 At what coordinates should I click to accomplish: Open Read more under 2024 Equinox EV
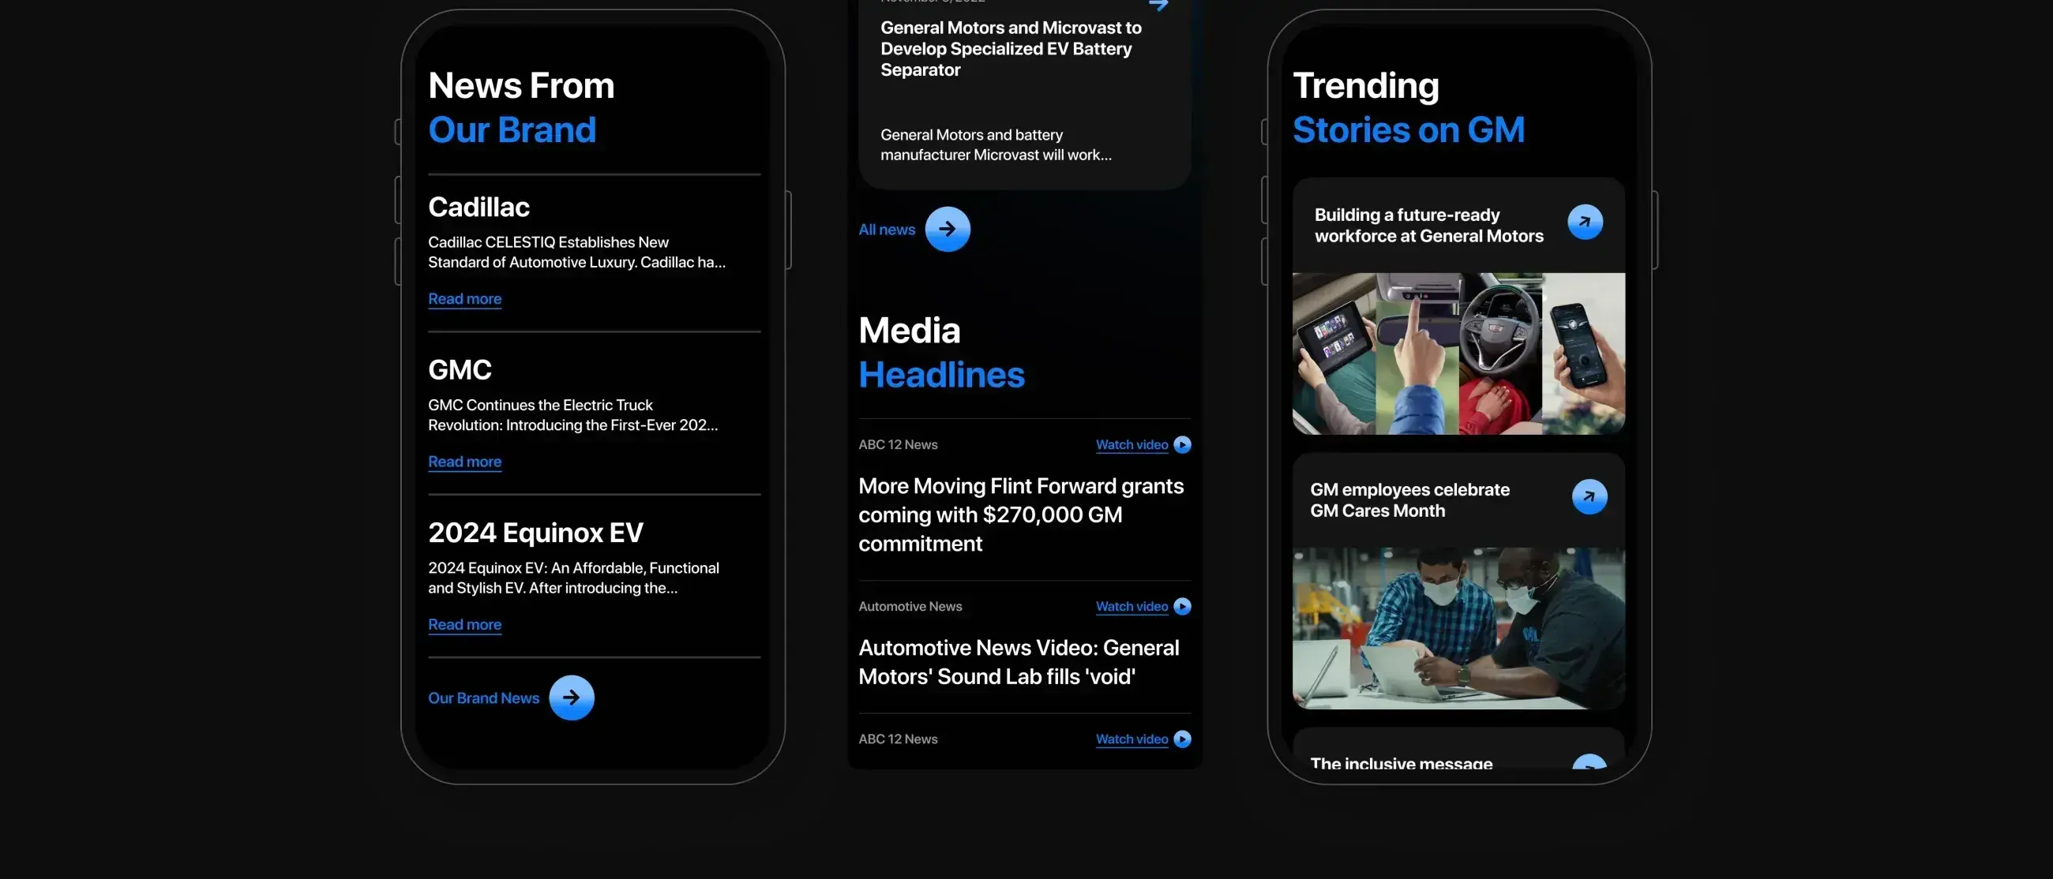464,625
